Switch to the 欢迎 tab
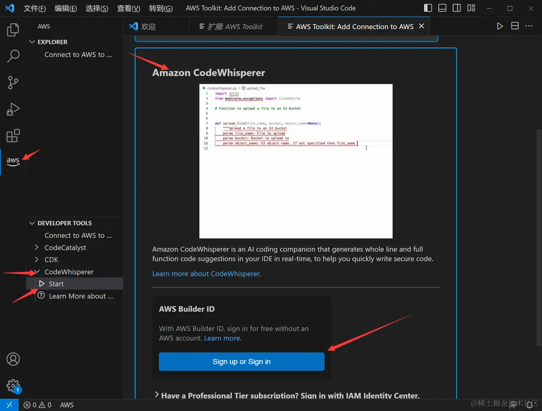Screen dimensions: 542x411 click(x=157, y=26)
